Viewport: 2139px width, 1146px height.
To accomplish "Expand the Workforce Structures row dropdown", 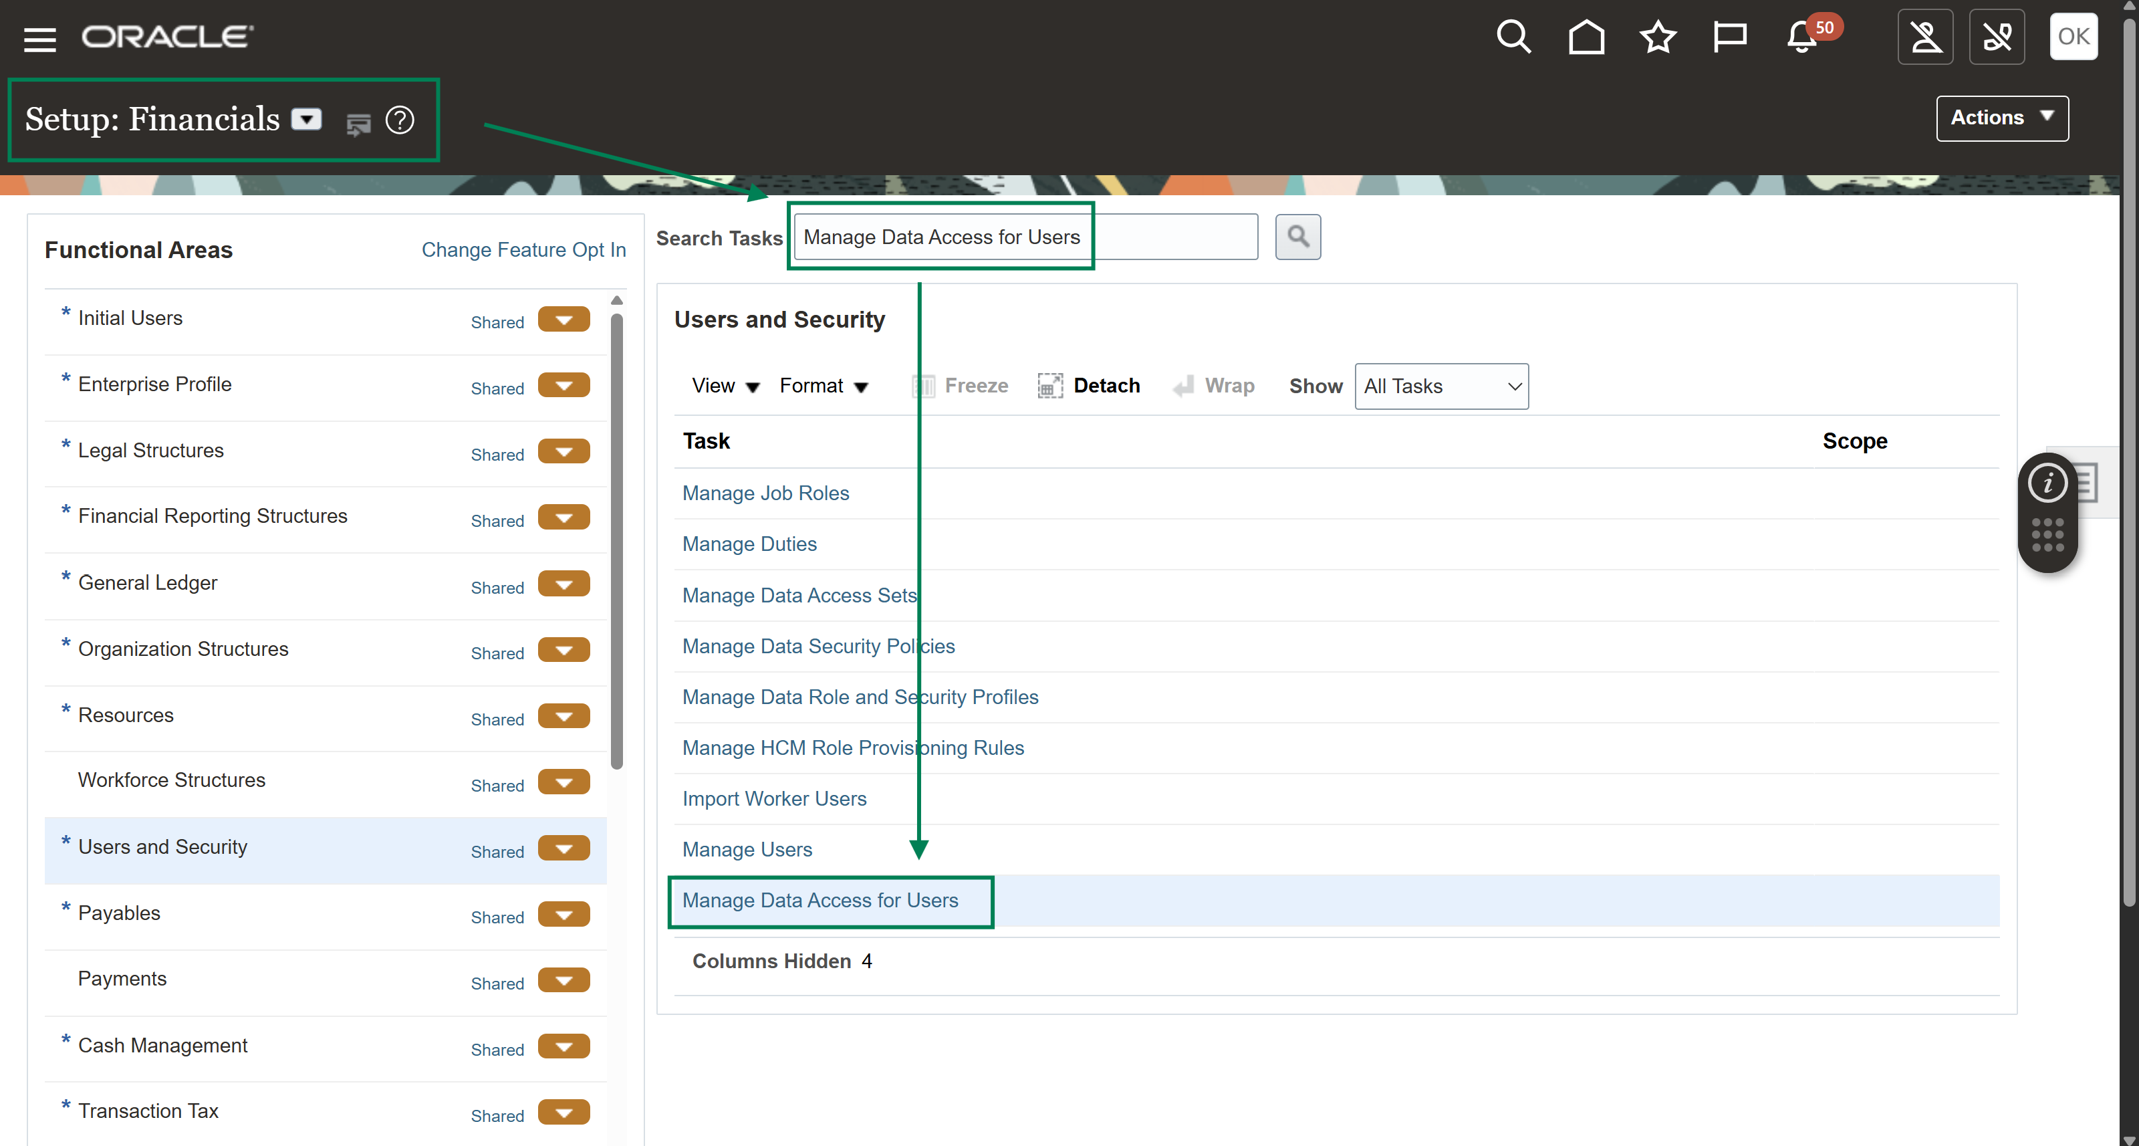I will pyautogui.click(x=563, y=782).
